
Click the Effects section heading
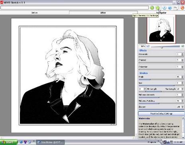[143, 51]
